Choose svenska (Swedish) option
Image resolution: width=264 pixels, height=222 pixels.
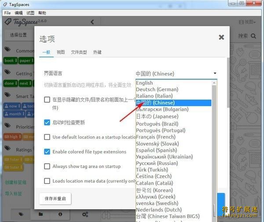coord(174,204)
